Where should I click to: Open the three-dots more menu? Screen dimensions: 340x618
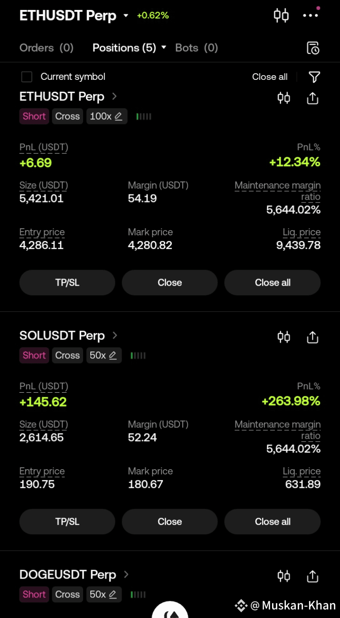[x=311, y=15]
